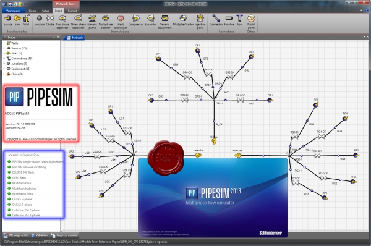
Task: Select source node OP1 on the network
Action: click(270, 100)
